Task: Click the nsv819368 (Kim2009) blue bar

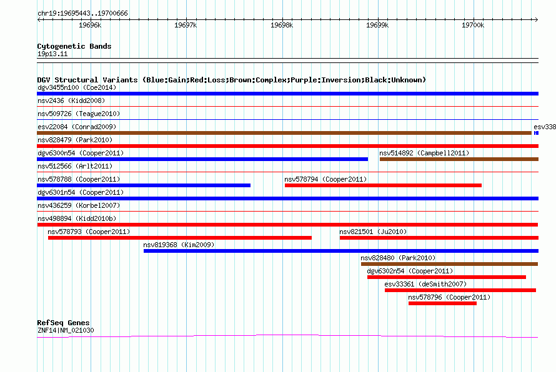Action: point(340,251)
